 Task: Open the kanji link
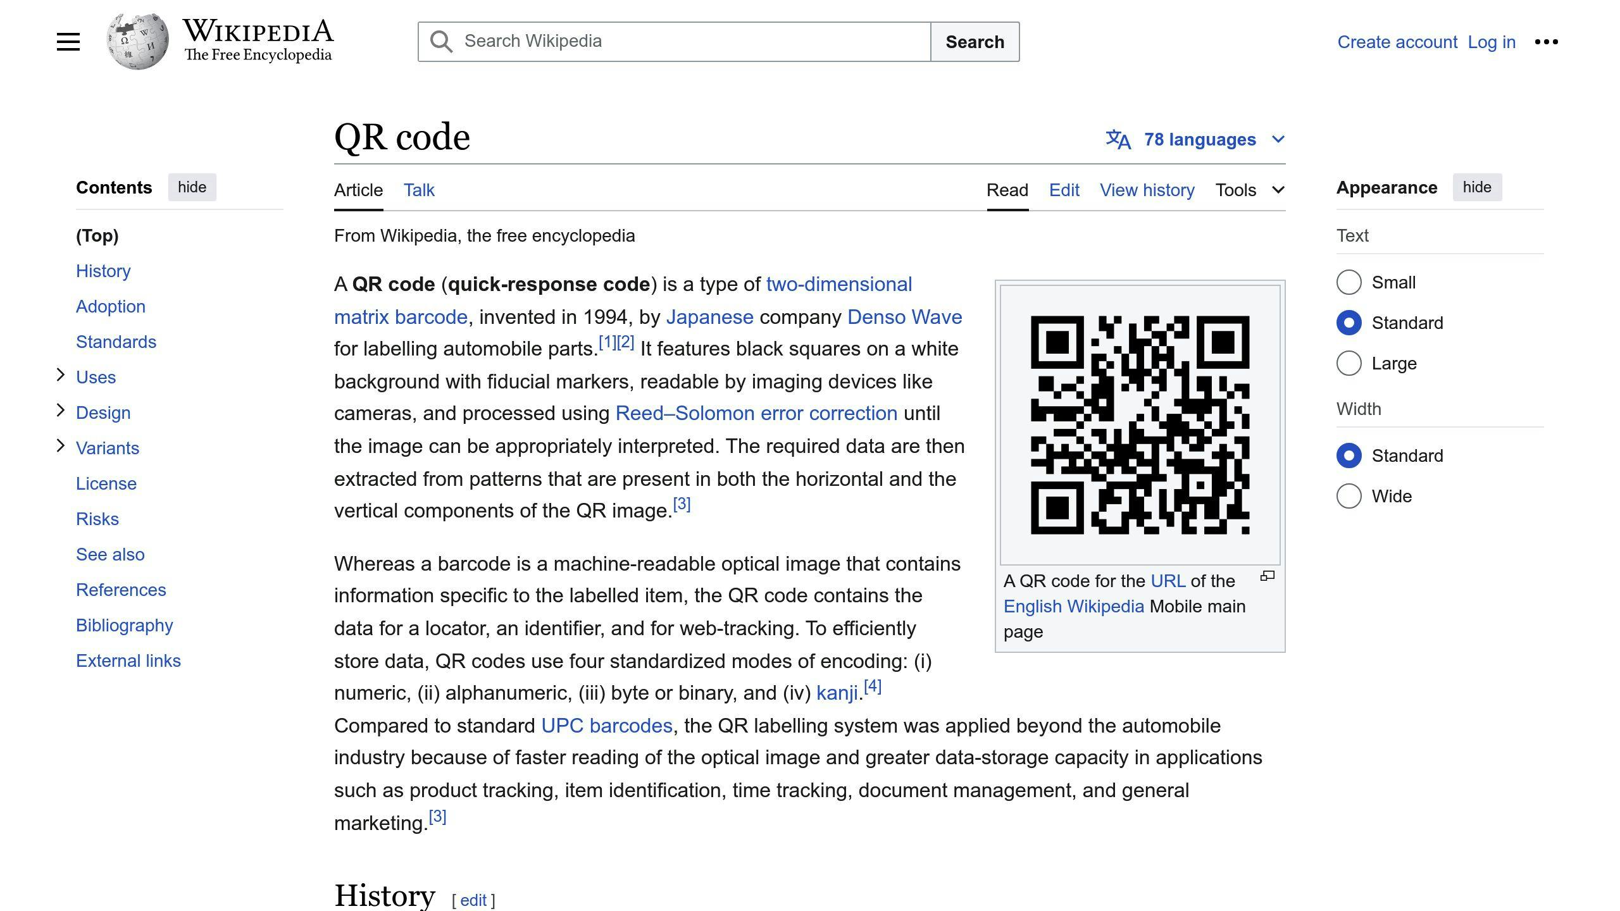pos(837,693)
